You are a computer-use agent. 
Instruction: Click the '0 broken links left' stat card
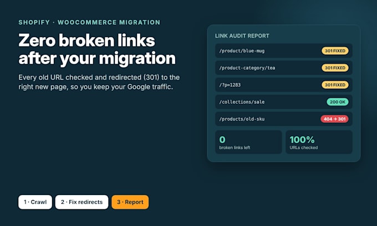[248, 142]
